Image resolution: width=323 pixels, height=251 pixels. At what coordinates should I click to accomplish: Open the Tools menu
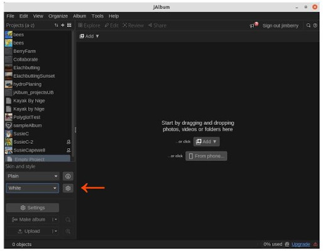click(97, 16)
